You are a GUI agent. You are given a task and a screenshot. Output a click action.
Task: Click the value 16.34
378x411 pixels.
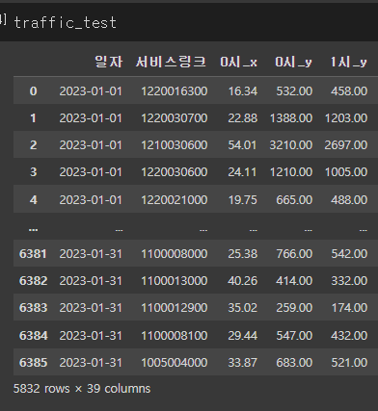(243, 91)
